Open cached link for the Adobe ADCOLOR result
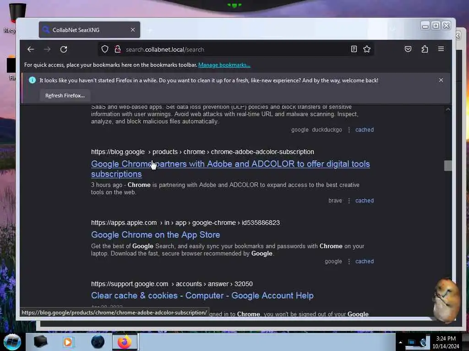 pos(364,201)
